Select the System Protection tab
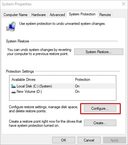 (x=82, y=14)
